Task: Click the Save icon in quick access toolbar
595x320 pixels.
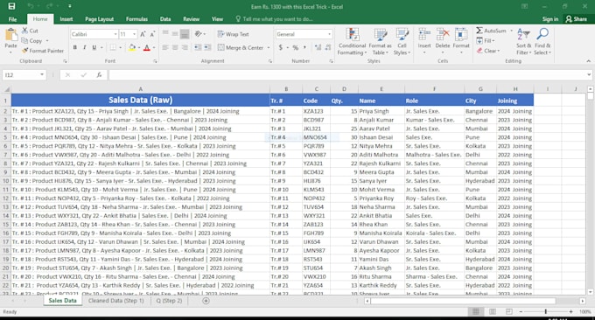Action: (x=11, y=6)
